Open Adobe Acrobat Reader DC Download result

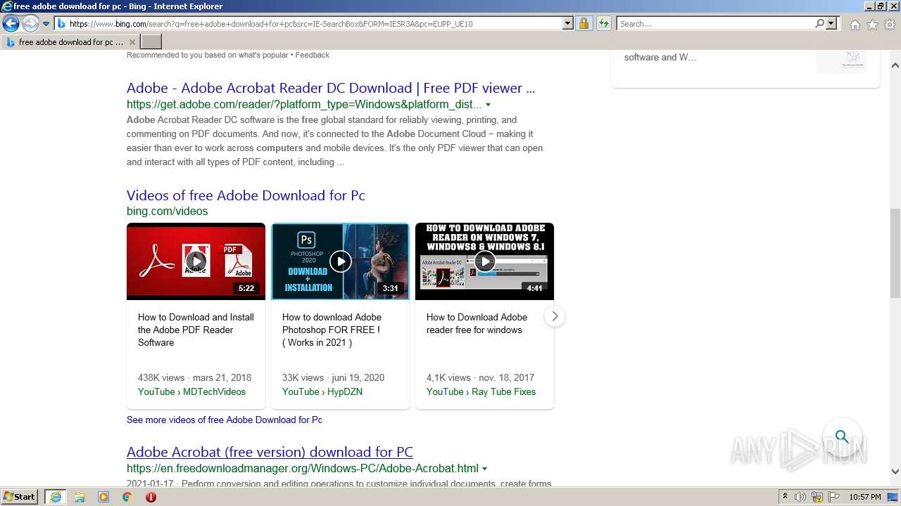click(331, 88)
